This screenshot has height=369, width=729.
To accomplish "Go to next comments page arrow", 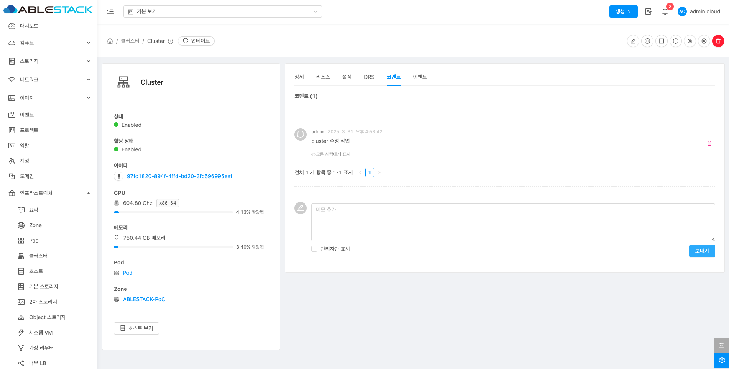I will (379, 172).
